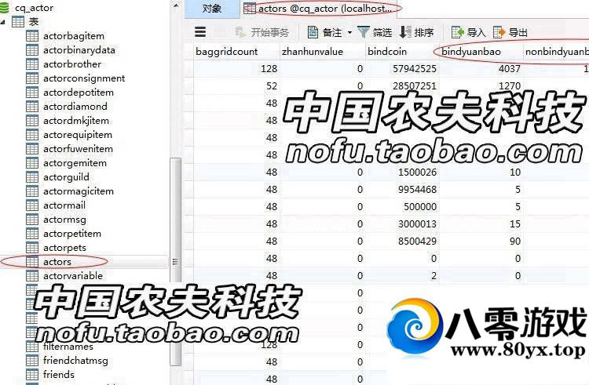Image resolution: width=589 pixels, height=385 pixels.
Task: Click the 筛选 filter funnel button
Action: (x=375, y=32)
